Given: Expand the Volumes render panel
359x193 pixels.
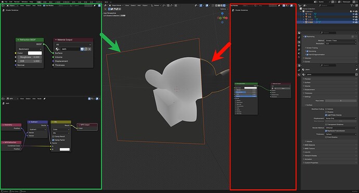Looking at the screenshot, I should click(307, 58).
